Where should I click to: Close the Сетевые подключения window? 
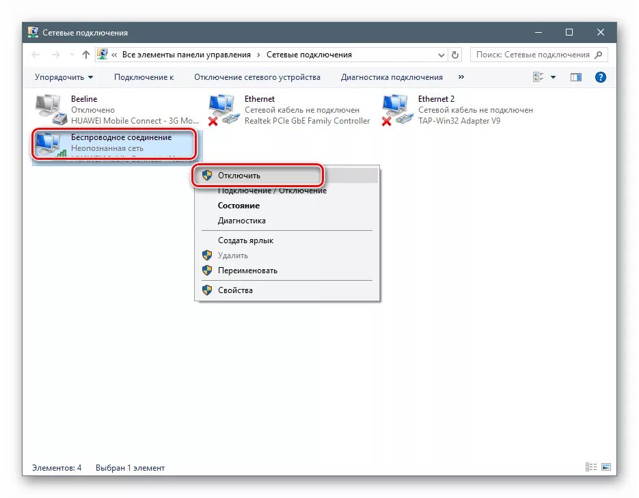click(600, 32)
